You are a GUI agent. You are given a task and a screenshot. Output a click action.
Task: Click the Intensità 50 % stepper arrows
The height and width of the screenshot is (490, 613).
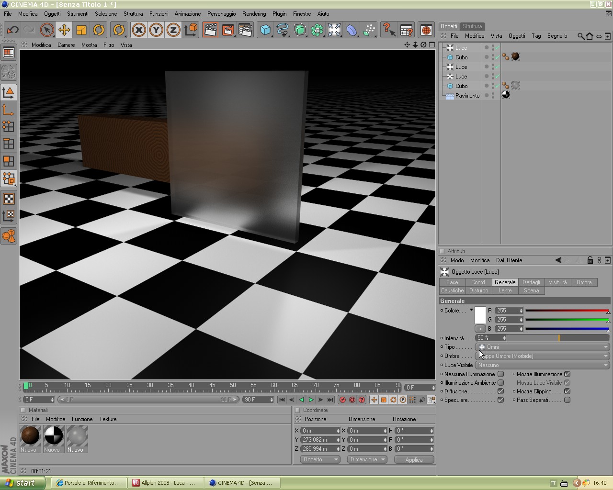pos(504,338)
